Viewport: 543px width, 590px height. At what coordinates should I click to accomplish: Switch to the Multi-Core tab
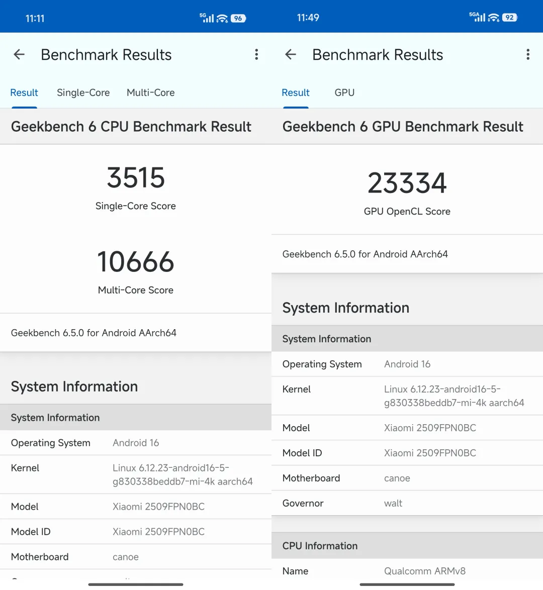(150, 92)
